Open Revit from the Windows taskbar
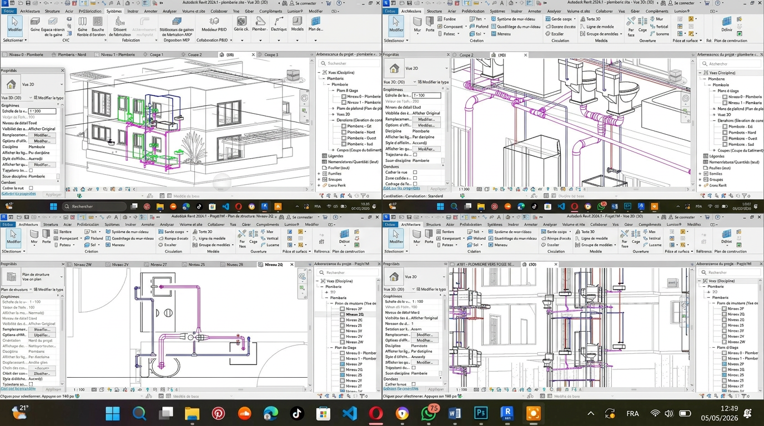Viewport: 764px width, 426px height. pos(507,413)
